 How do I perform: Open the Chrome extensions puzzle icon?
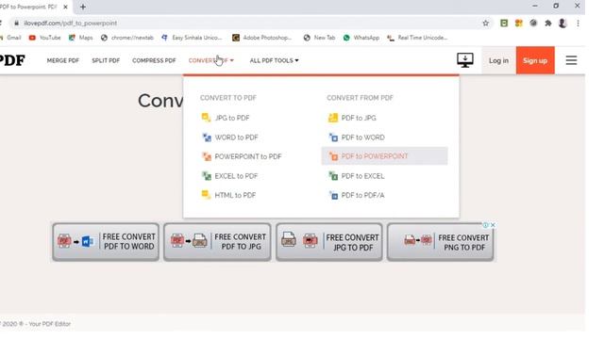coord(547,23)
